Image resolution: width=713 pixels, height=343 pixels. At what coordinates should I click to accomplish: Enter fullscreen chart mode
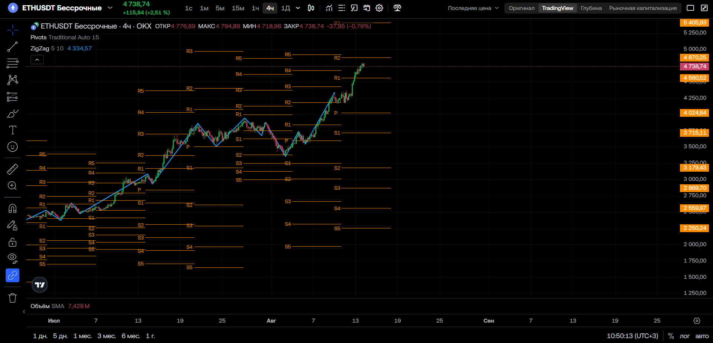coord(704,8)
